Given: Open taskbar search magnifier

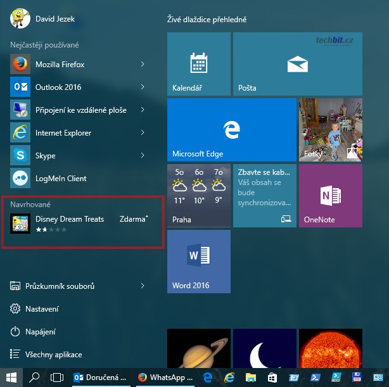Looking at the screenshot, I should (34, 377).
